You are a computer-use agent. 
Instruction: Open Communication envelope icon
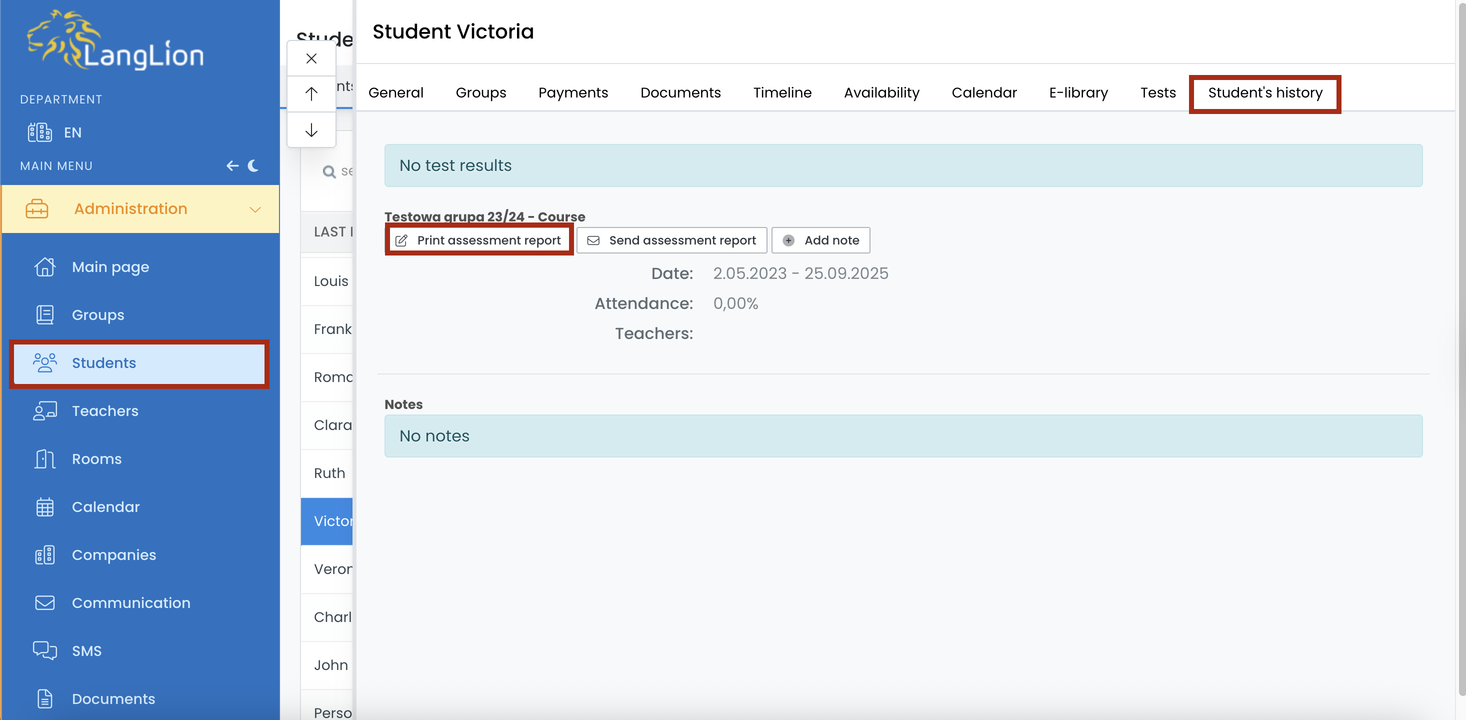45,602
